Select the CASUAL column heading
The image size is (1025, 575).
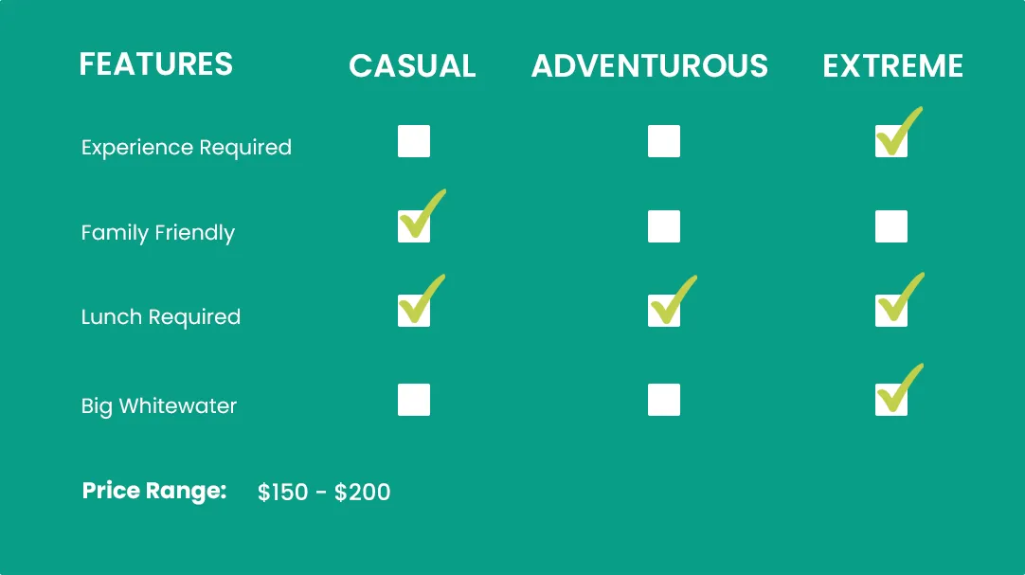(412, 65)
